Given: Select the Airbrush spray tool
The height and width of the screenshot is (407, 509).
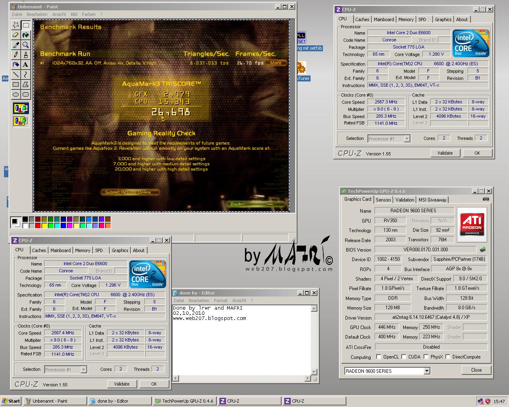Looking at the screenshot, I should point(16,65).
